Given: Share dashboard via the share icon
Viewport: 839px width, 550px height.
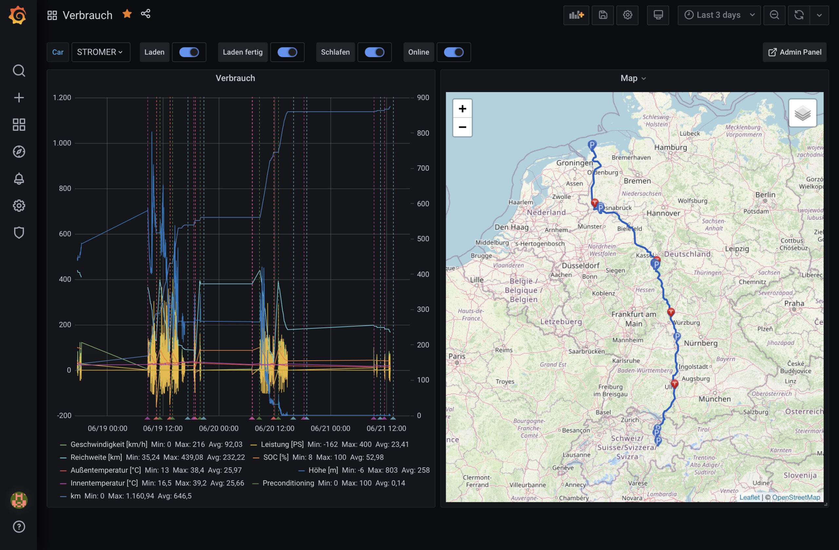Looking at the screenshot, I should [146, 14].
